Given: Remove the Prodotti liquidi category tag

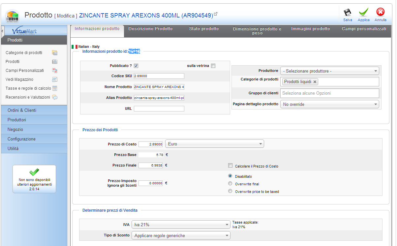Looking at the screenshot, I should (315, 82).
